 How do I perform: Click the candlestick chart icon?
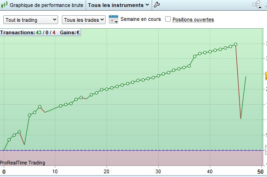tap(4, 5)
